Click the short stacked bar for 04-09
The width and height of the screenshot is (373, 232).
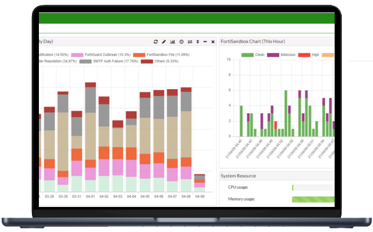[x=200, y=183]
